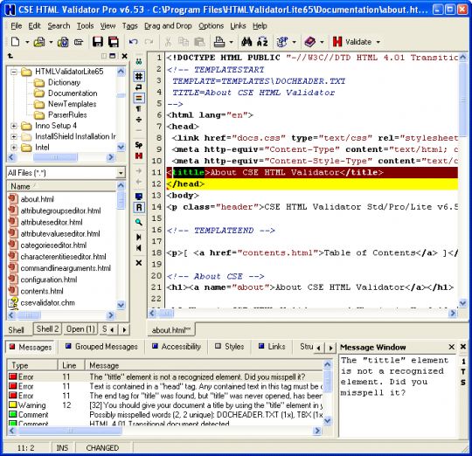Open the file folder toolbar icon
Viewport: 472px width, 456px height.
[39, 42]
